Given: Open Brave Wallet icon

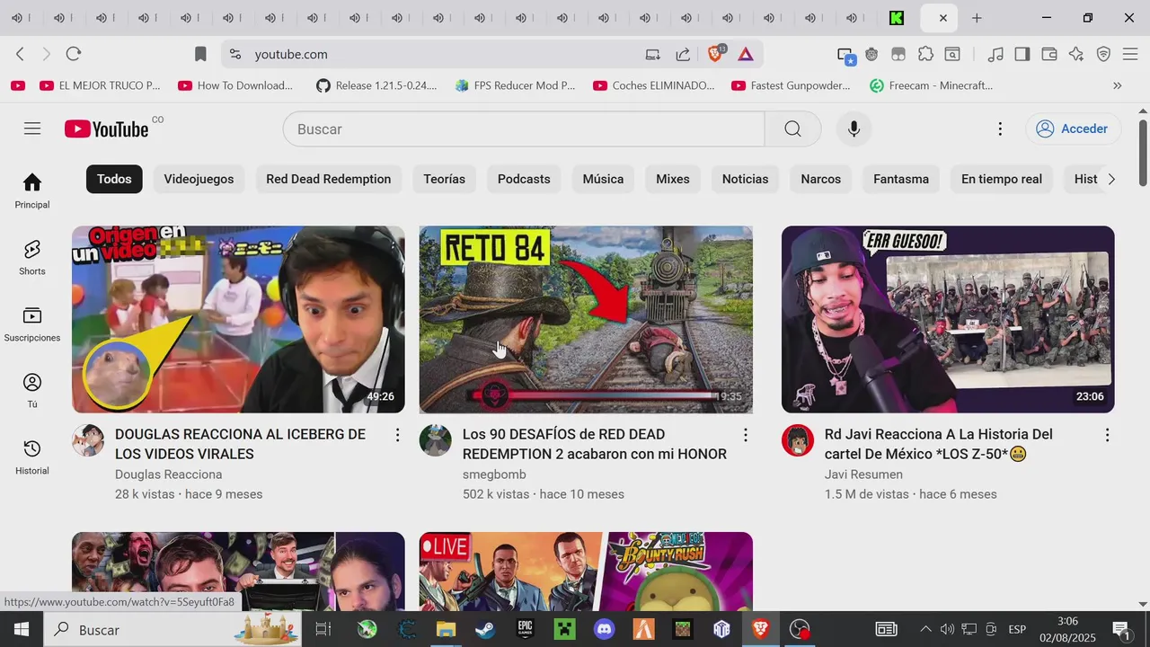Looking at the screenshot, I should pos(1048,54).
